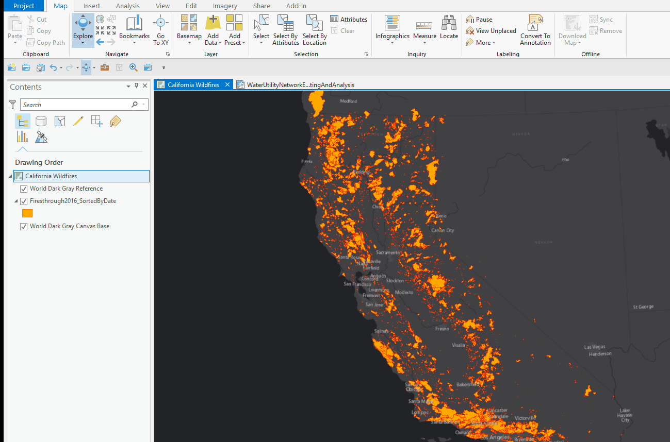This screenshot has width=670, height=442.
Task: Click the List By Editing pencil icon
Action: click(78, 121)
